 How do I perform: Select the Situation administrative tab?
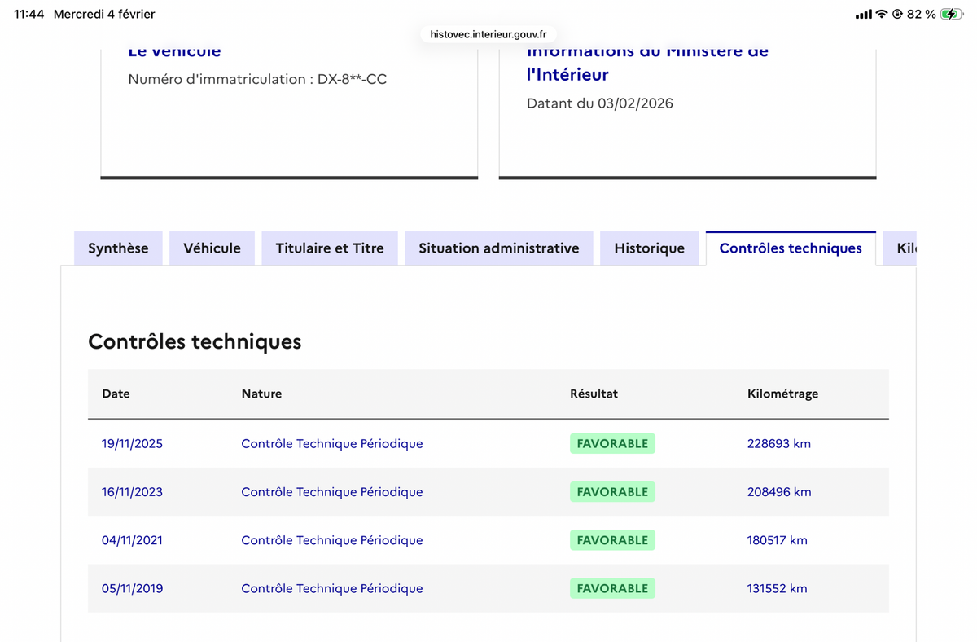(x=499, y=248)
